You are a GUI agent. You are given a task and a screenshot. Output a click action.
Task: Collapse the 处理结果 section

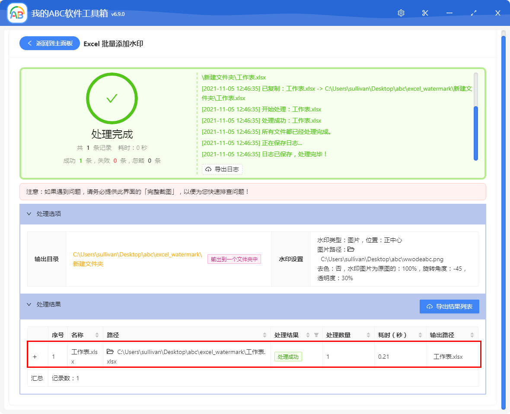pos(29,304)
